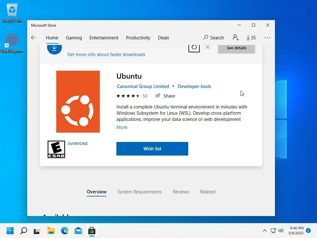Click the Microsoft Store taskbar icon
This screenshot has height=238, width=317.
pos(92,231)
